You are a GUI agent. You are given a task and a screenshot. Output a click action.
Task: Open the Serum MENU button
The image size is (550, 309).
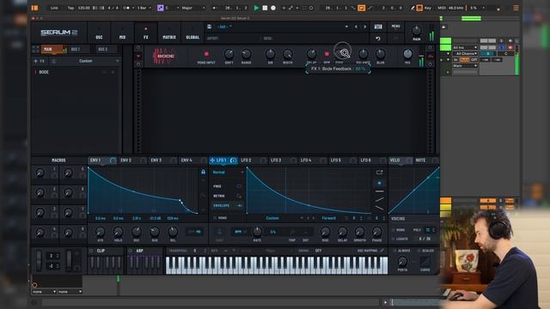(395, 27)
